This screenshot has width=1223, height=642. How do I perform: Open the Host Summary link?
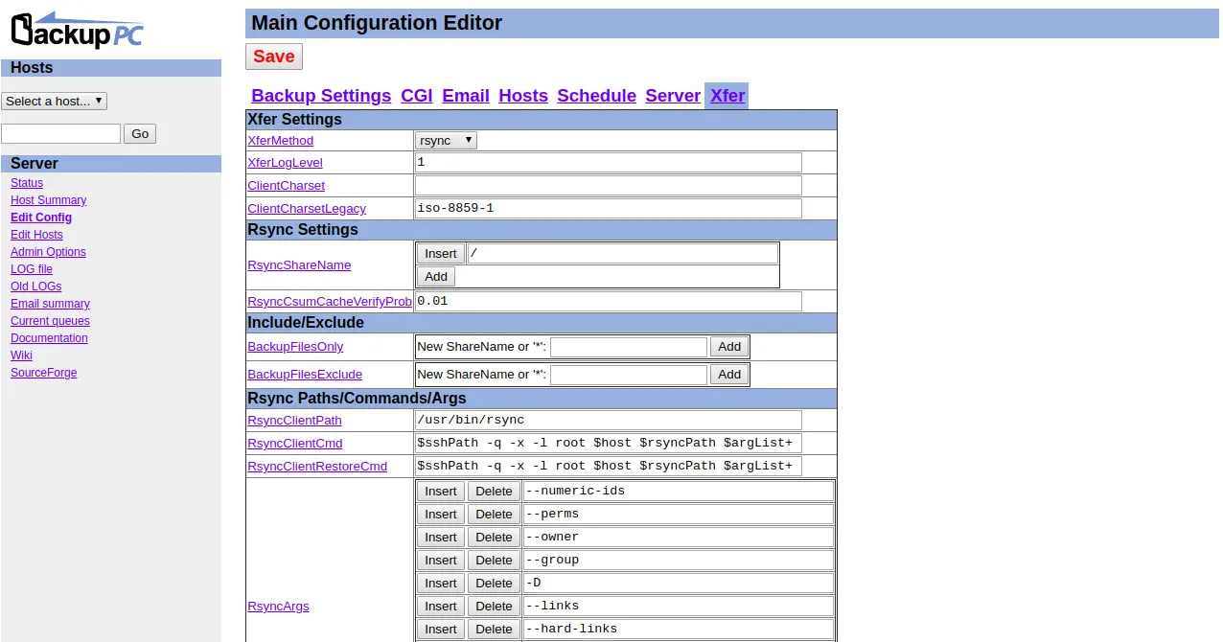pyautogui.click(x=48, y=200)
